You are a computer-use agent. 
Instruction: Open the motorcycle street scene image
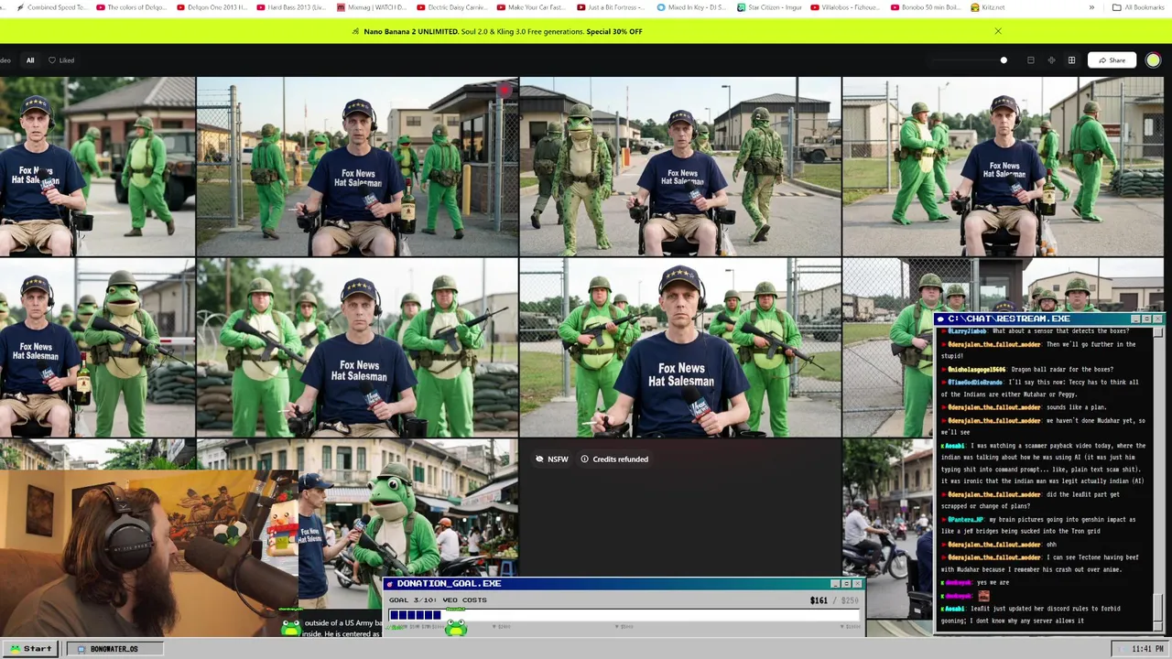click(x=887, y=529)
